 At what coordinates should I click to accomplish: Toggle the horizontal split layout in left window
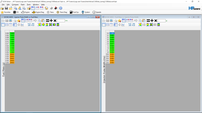tap(7, 24)
